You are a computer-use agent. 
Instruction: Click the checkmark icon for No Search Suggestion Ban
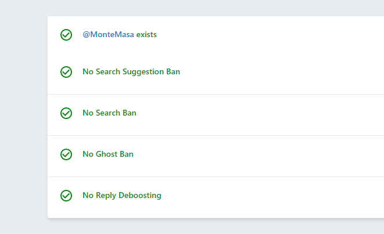click(66, 72)
